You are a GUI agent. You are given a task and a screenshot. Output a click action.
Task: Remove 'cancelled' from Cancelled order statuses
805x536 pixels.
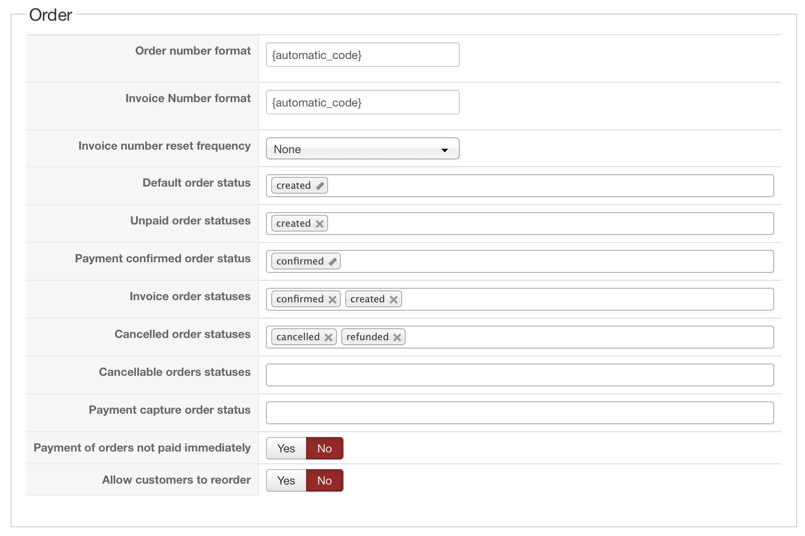pyautogui.click(x=329, y=337)
